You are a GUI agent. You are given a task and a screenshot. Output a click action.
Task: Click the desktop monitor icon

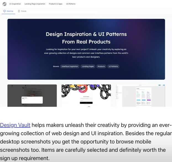tap(4, 11)
